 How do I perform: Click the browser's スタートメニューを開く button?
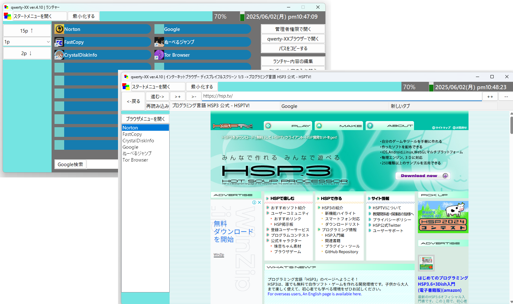158,87
